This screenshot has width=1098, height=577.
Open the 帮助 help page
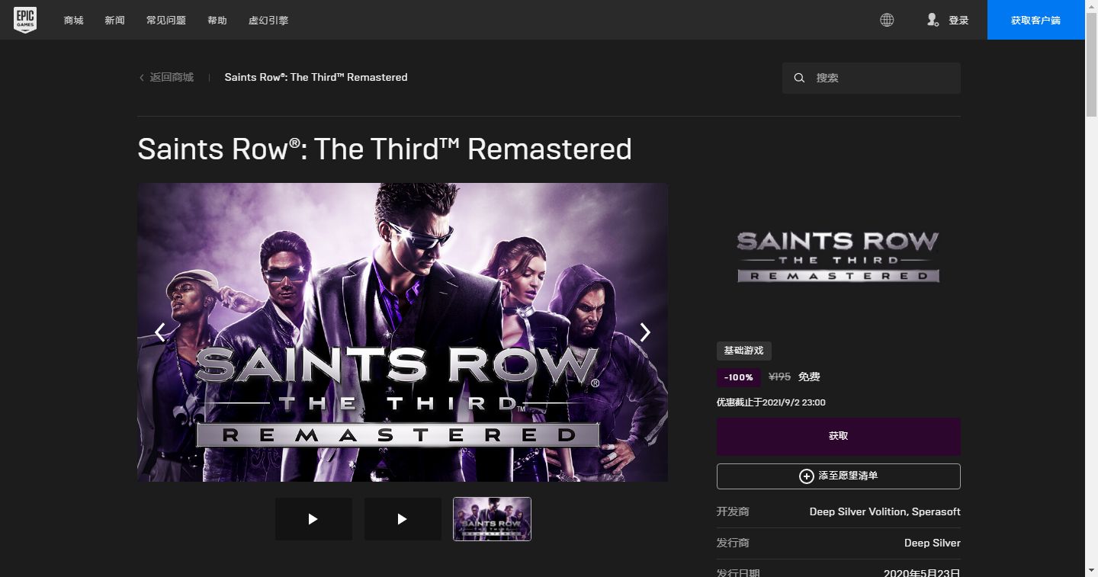click(217, 21)
